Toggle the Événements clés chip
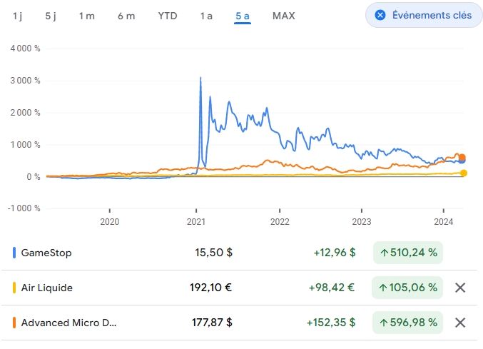The image size is (483, 349). coord(423,15)
